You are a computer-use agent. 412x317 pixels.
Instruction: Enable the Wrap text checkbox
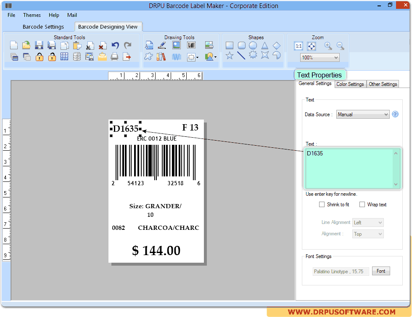click(362, 205)
